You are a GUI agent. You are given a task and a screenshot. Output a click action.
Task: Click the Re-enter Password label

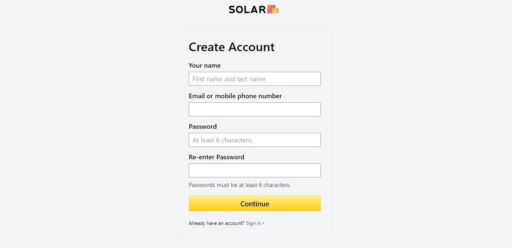[216, 157]
